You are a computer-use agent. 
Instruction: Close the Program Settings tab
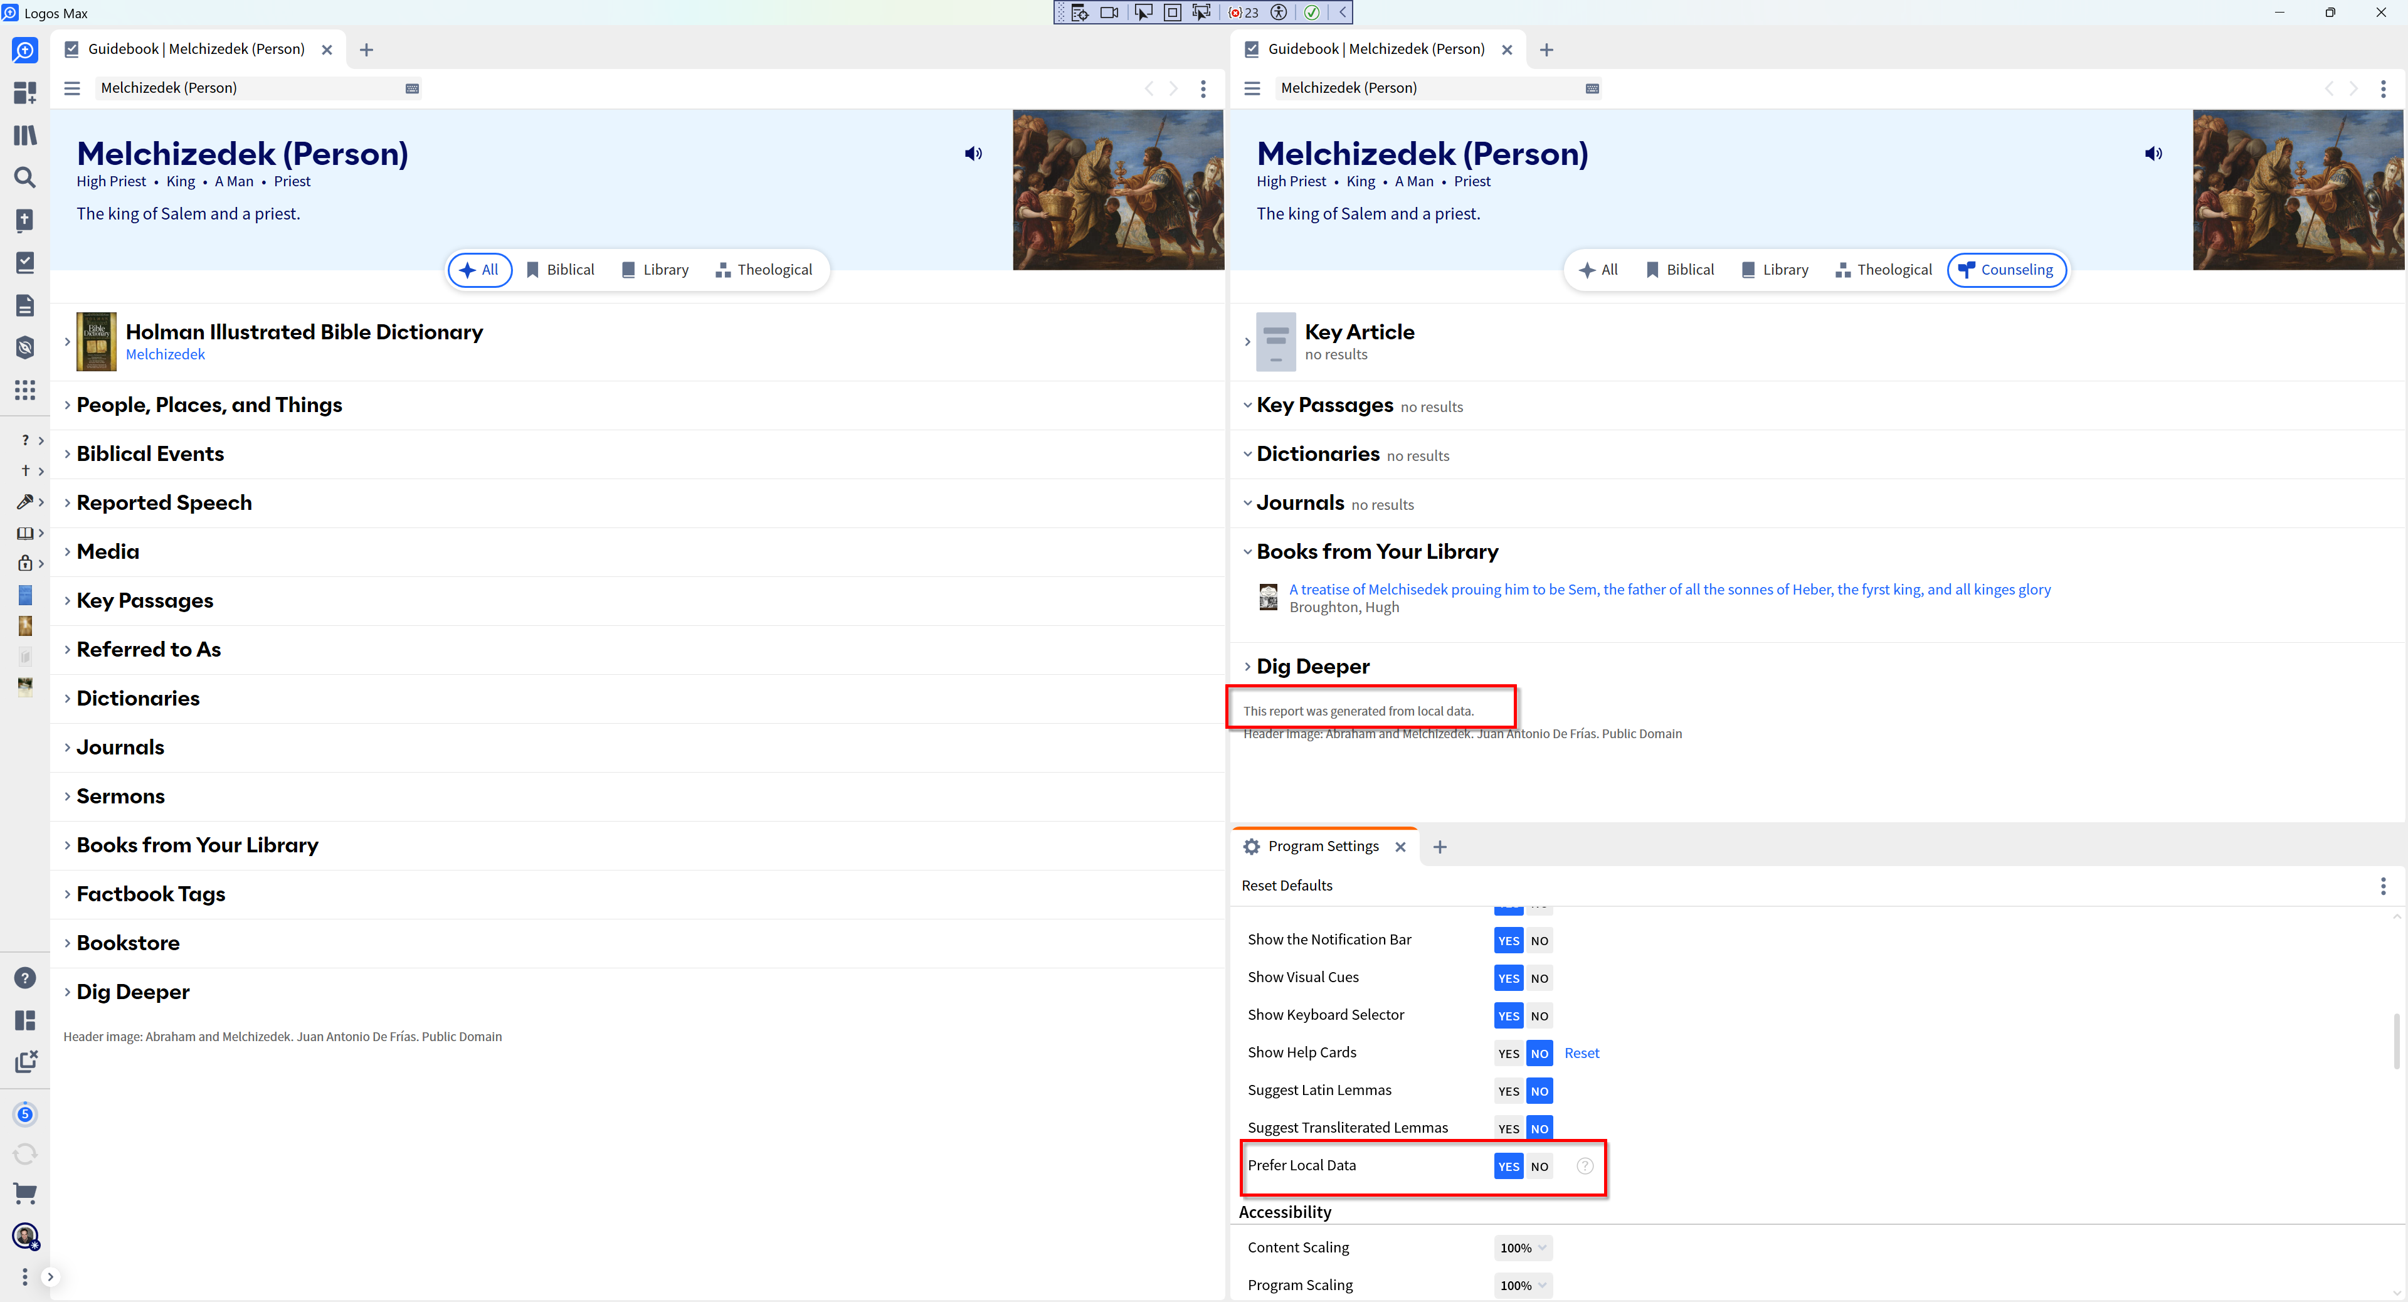(1400, 847)
